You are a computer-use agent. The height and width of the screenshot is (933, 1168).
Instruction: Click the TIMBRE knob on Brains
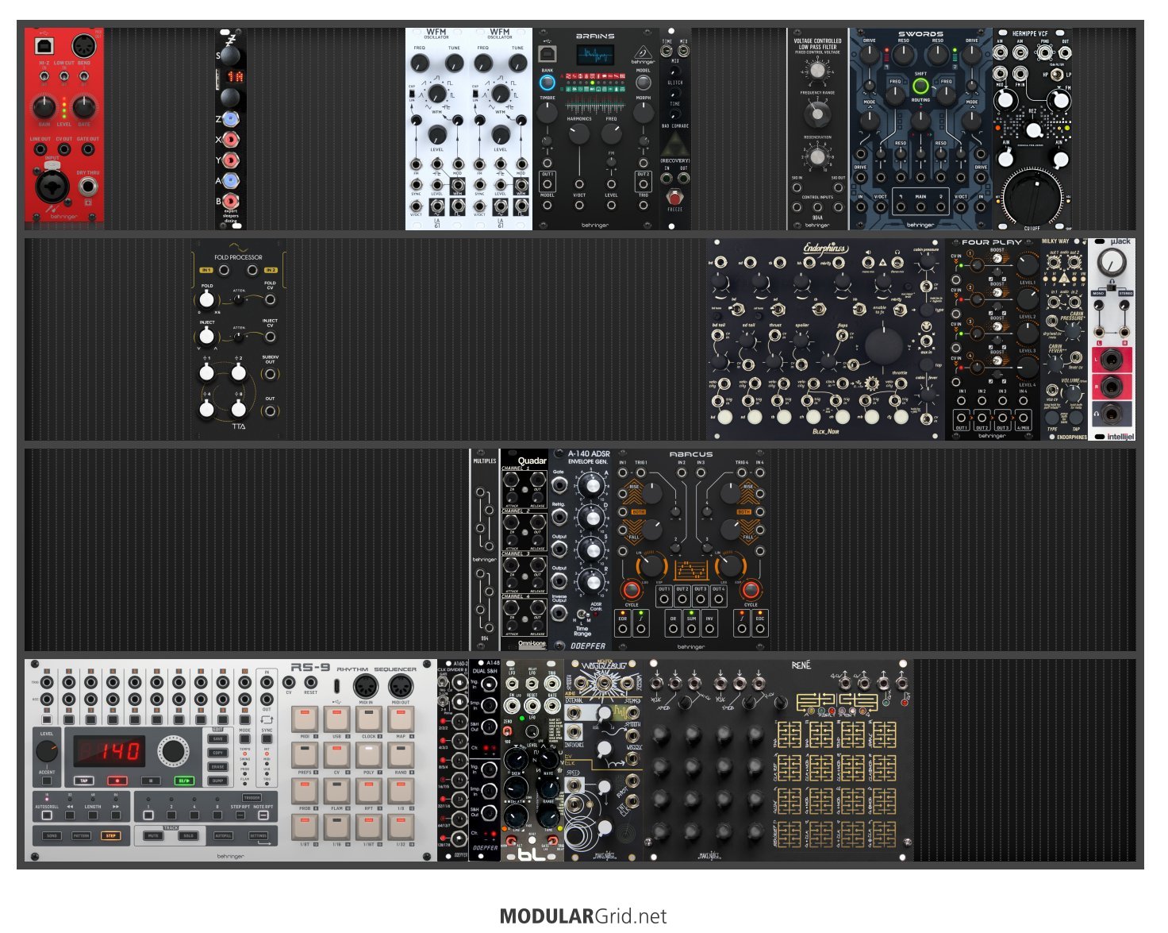tap(547, 112)
